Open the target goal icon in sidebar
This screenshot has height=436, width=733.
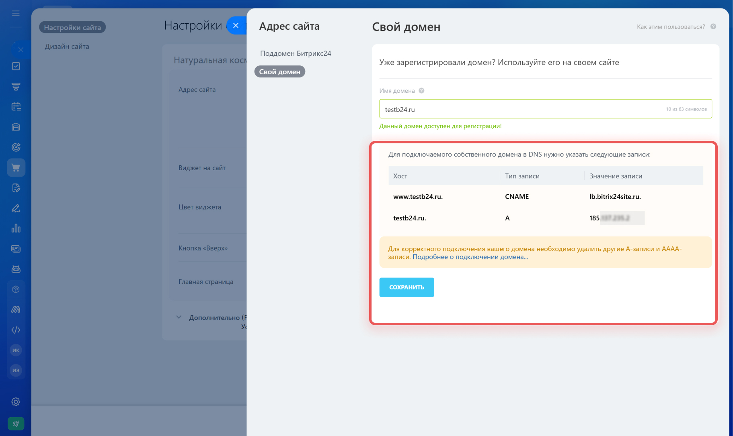[x=16, y=147]
